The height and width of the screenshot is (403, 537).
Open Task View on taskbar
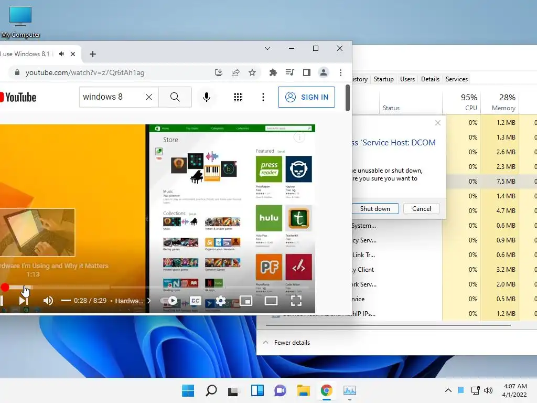tap(233, 390)
